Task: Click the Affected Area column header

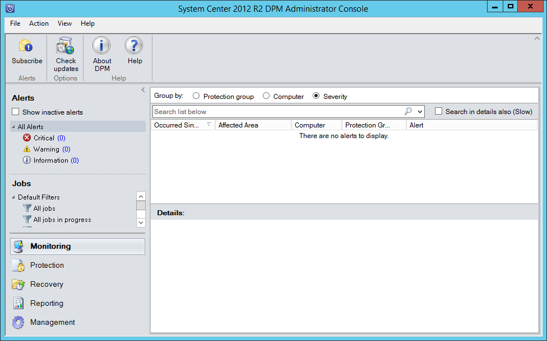Action: coord(253,125)
